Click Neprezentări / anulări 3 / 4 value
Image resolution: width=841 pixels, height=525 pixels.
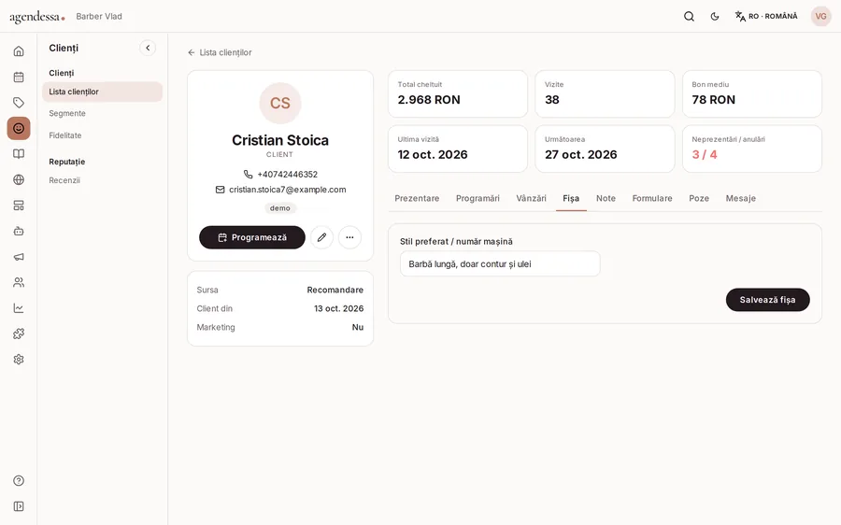point(705,154)
